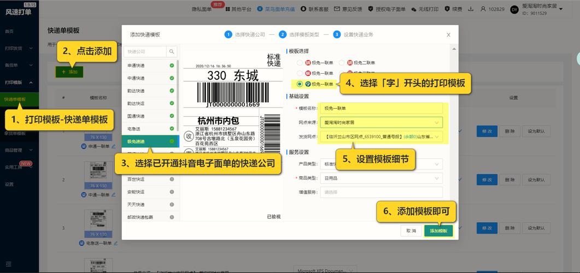The image size is (580, 273).
Task: Collapse 打印模板 sidebar menu
Action: (19, 82)
